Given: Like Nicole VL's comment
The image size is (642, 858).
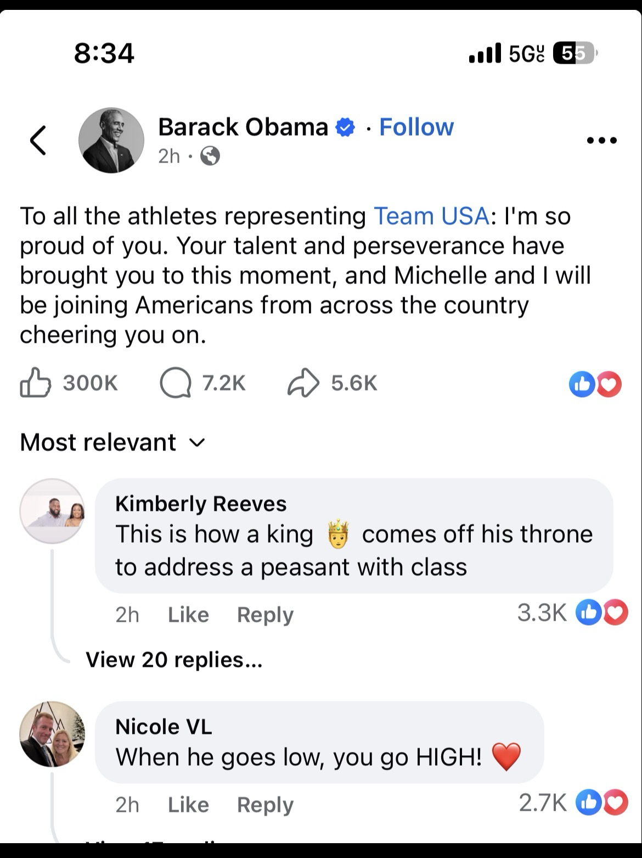Looking at the screenshot, I should [188, 805].
